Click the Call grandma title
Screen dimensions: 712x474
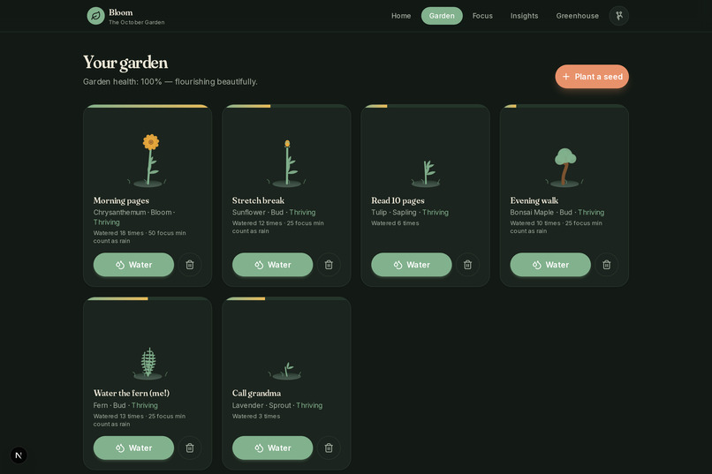256,394
